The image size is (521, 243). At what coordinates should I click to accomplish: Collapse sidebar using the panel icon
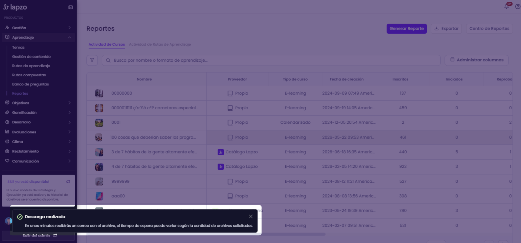[71, 7]
